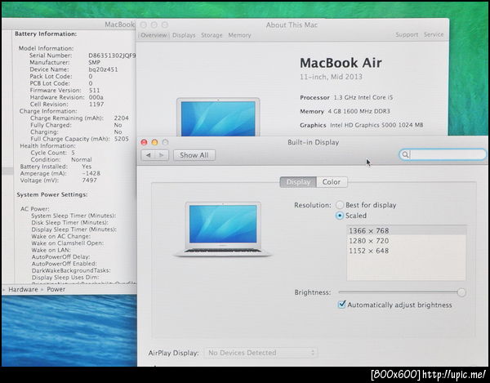Click the Processor 1.3 GHz Intel Core i5 line
Image resolution: width=490 pixels, height=383 pixels.
pyautogui.click(x=346, y=97)
